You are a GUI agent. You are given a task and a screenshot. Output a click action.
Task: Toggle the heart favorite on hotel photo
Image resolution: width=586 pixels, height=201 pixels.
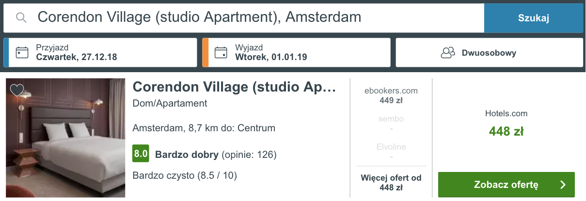tap(17, 90)
